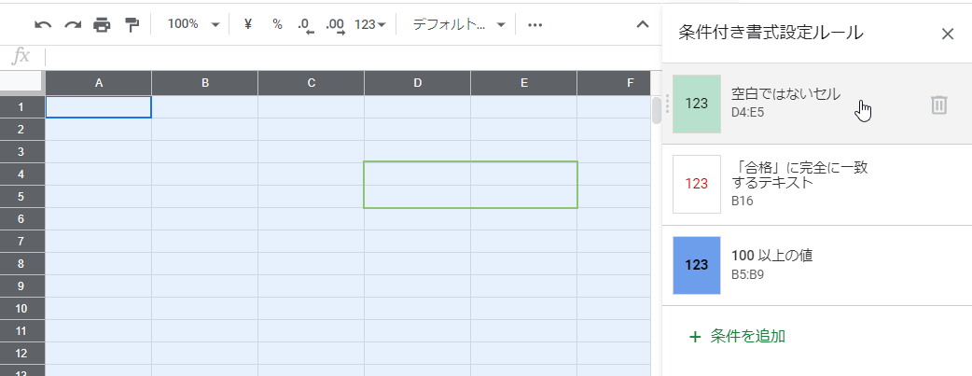This screenshot has width=972, height=376.
Task: Increase decimal places button
Action: pyautogui.click(x=336, y=25)
